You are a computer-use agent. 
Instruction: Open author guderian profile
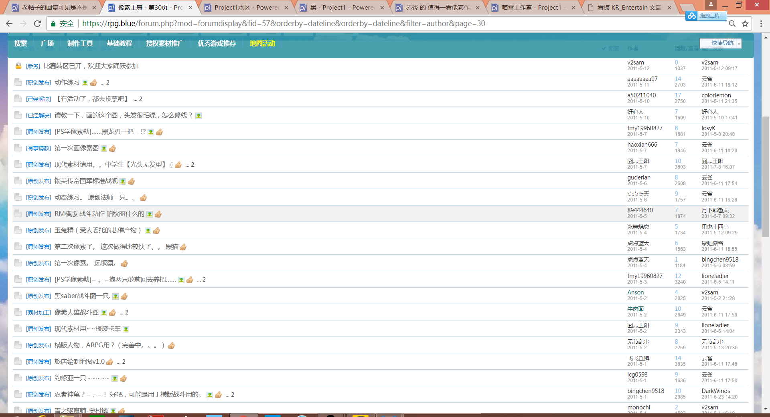(639, 177)
